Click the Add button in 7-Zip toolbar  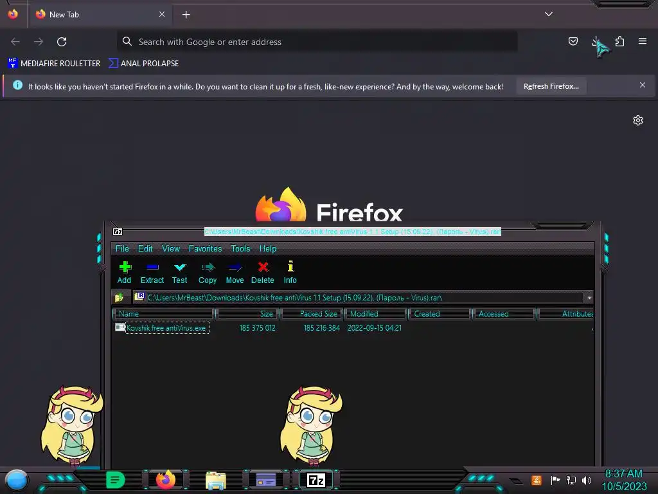point(124,272)
